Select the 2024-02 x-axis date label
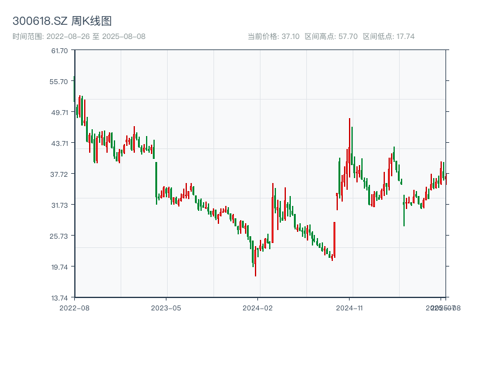This screenshot has width=495, height=371. pos(258,307)
